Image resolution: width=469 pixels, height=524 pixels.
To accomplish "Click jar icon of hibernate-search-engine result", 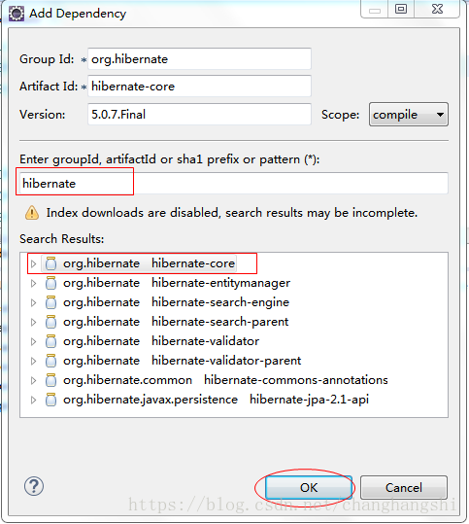I will coord(50,302).
